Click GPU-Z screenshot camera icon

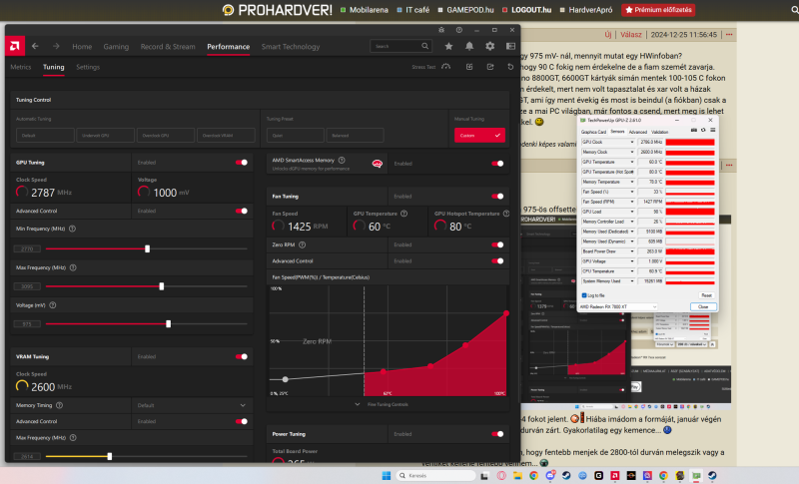coord(693,131)
